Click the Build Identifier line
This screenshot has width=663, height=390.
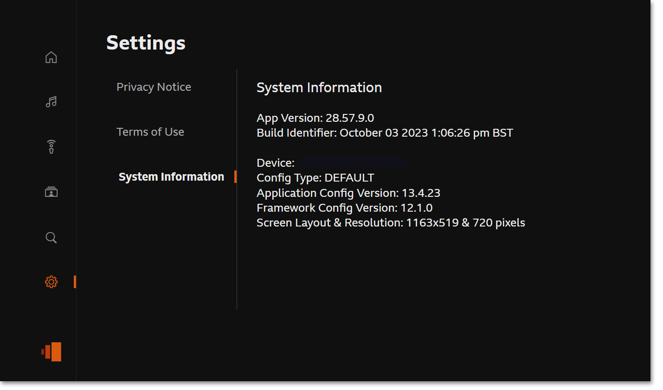click(385, 132)
